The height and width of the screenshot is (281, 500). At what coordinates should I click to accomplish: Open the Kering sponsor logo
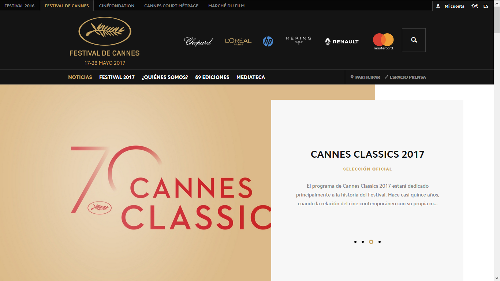click(299, 40)
